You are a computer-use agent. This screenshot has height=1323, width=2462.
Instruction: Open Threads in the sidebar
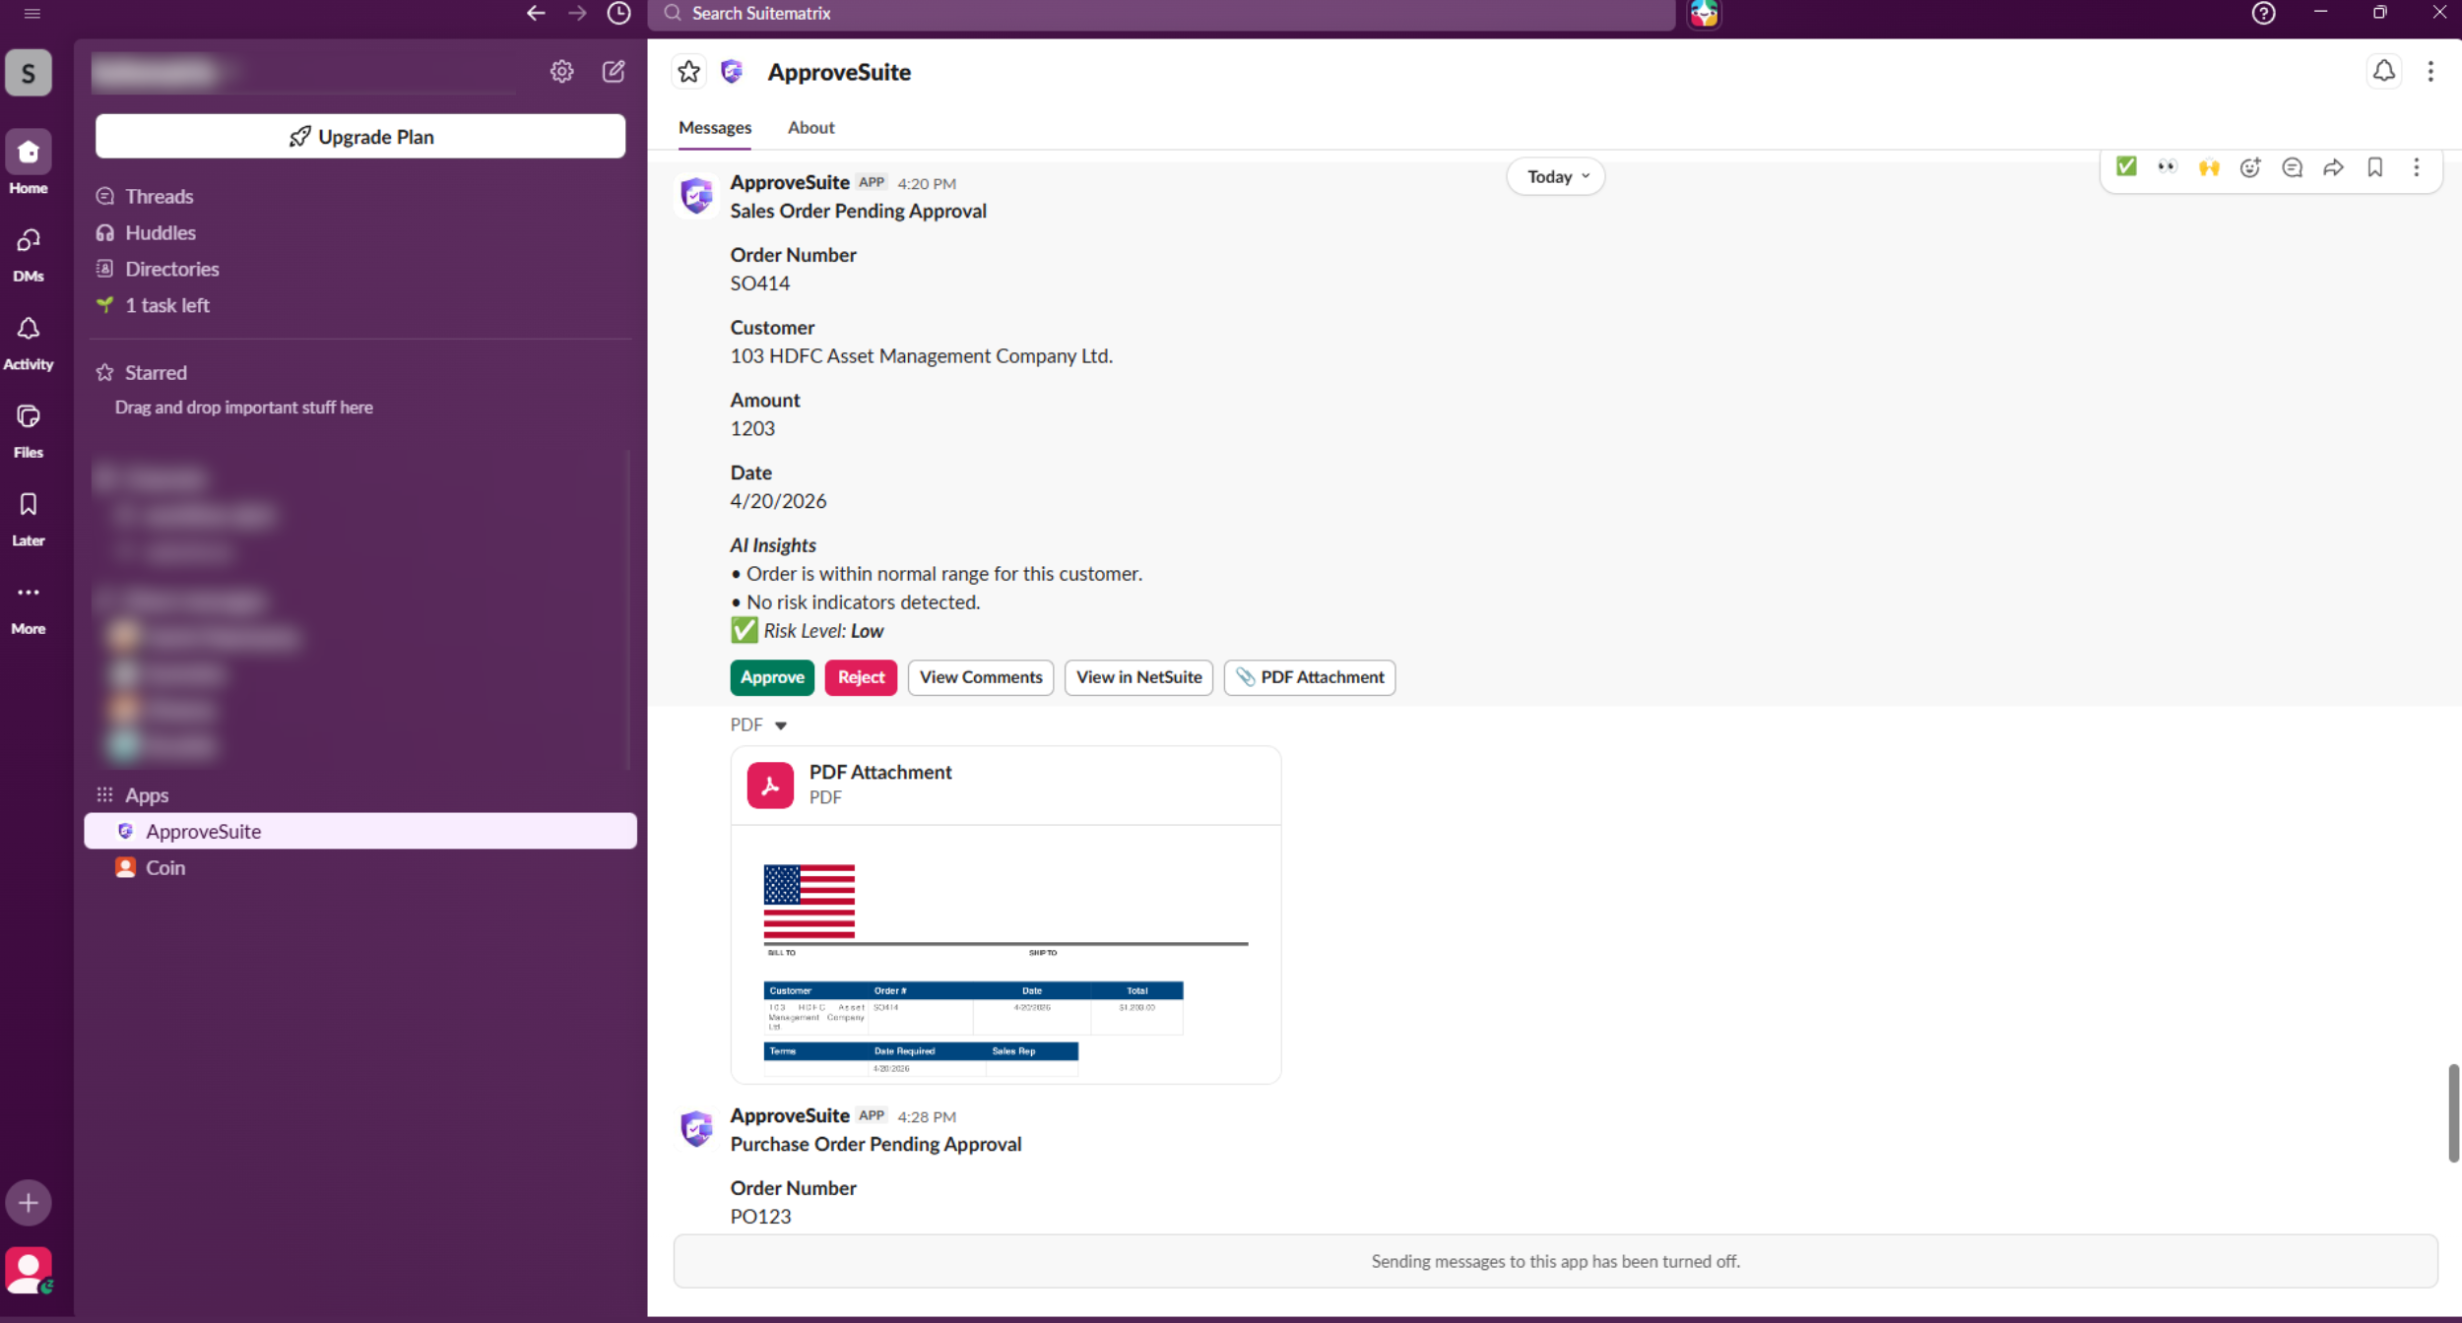point(159,196)
